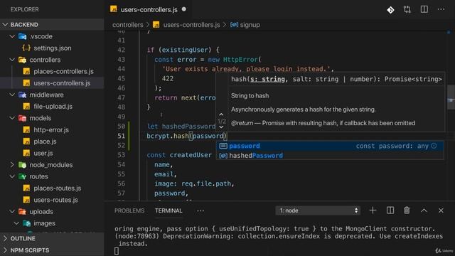Open user.js in explorer

43,154
